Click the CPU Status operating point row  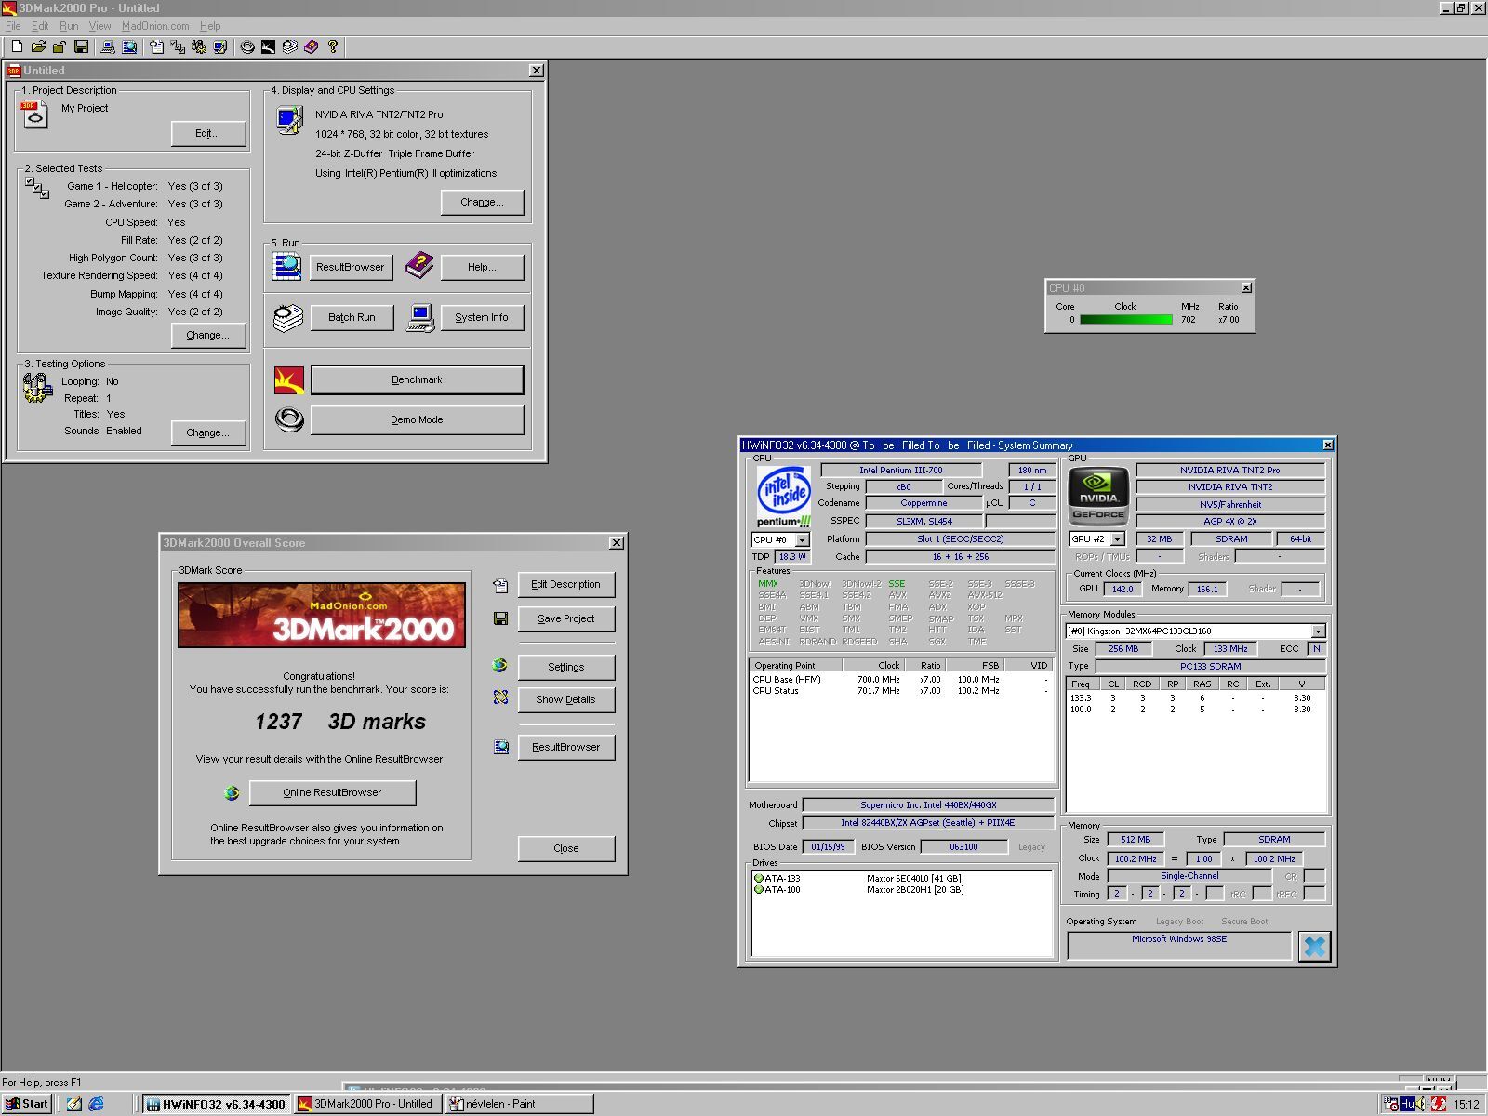900,691
